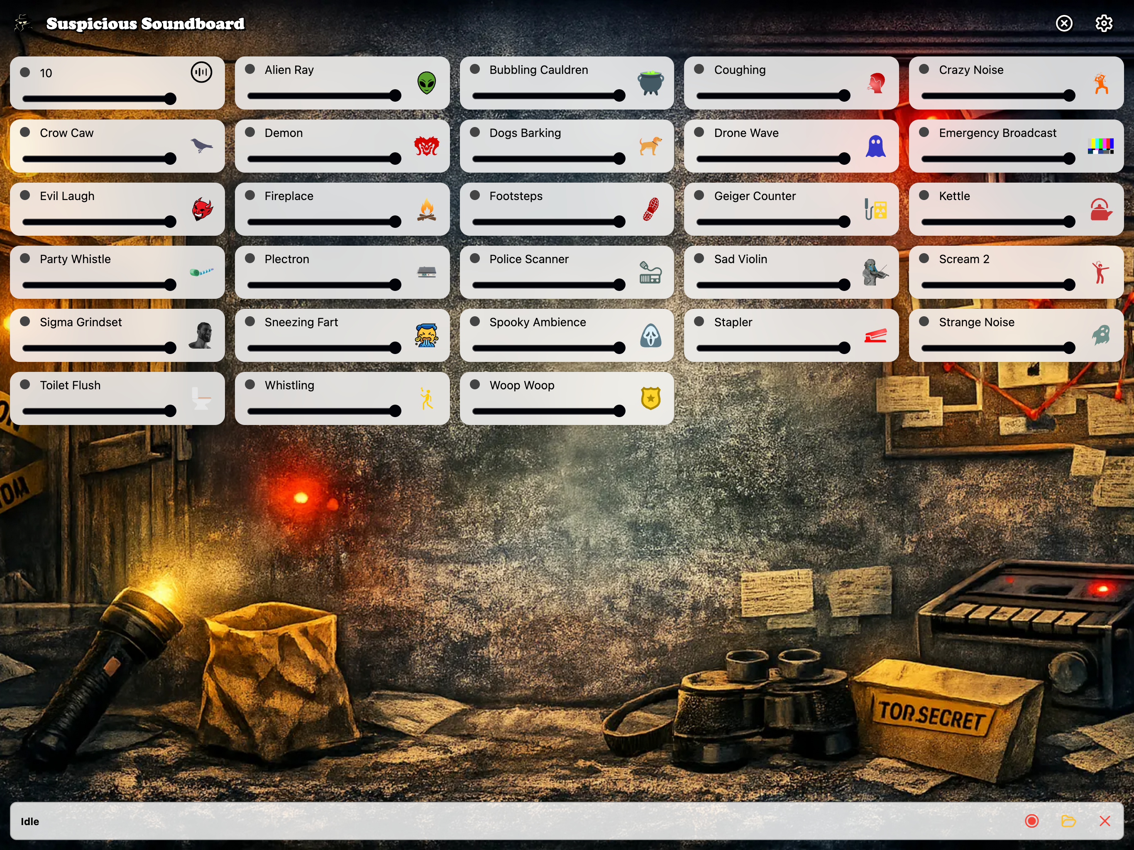Click the orange figure icon on Crazy Noise
Viewport: 1134px width, 850px height.
(1101, 83)
